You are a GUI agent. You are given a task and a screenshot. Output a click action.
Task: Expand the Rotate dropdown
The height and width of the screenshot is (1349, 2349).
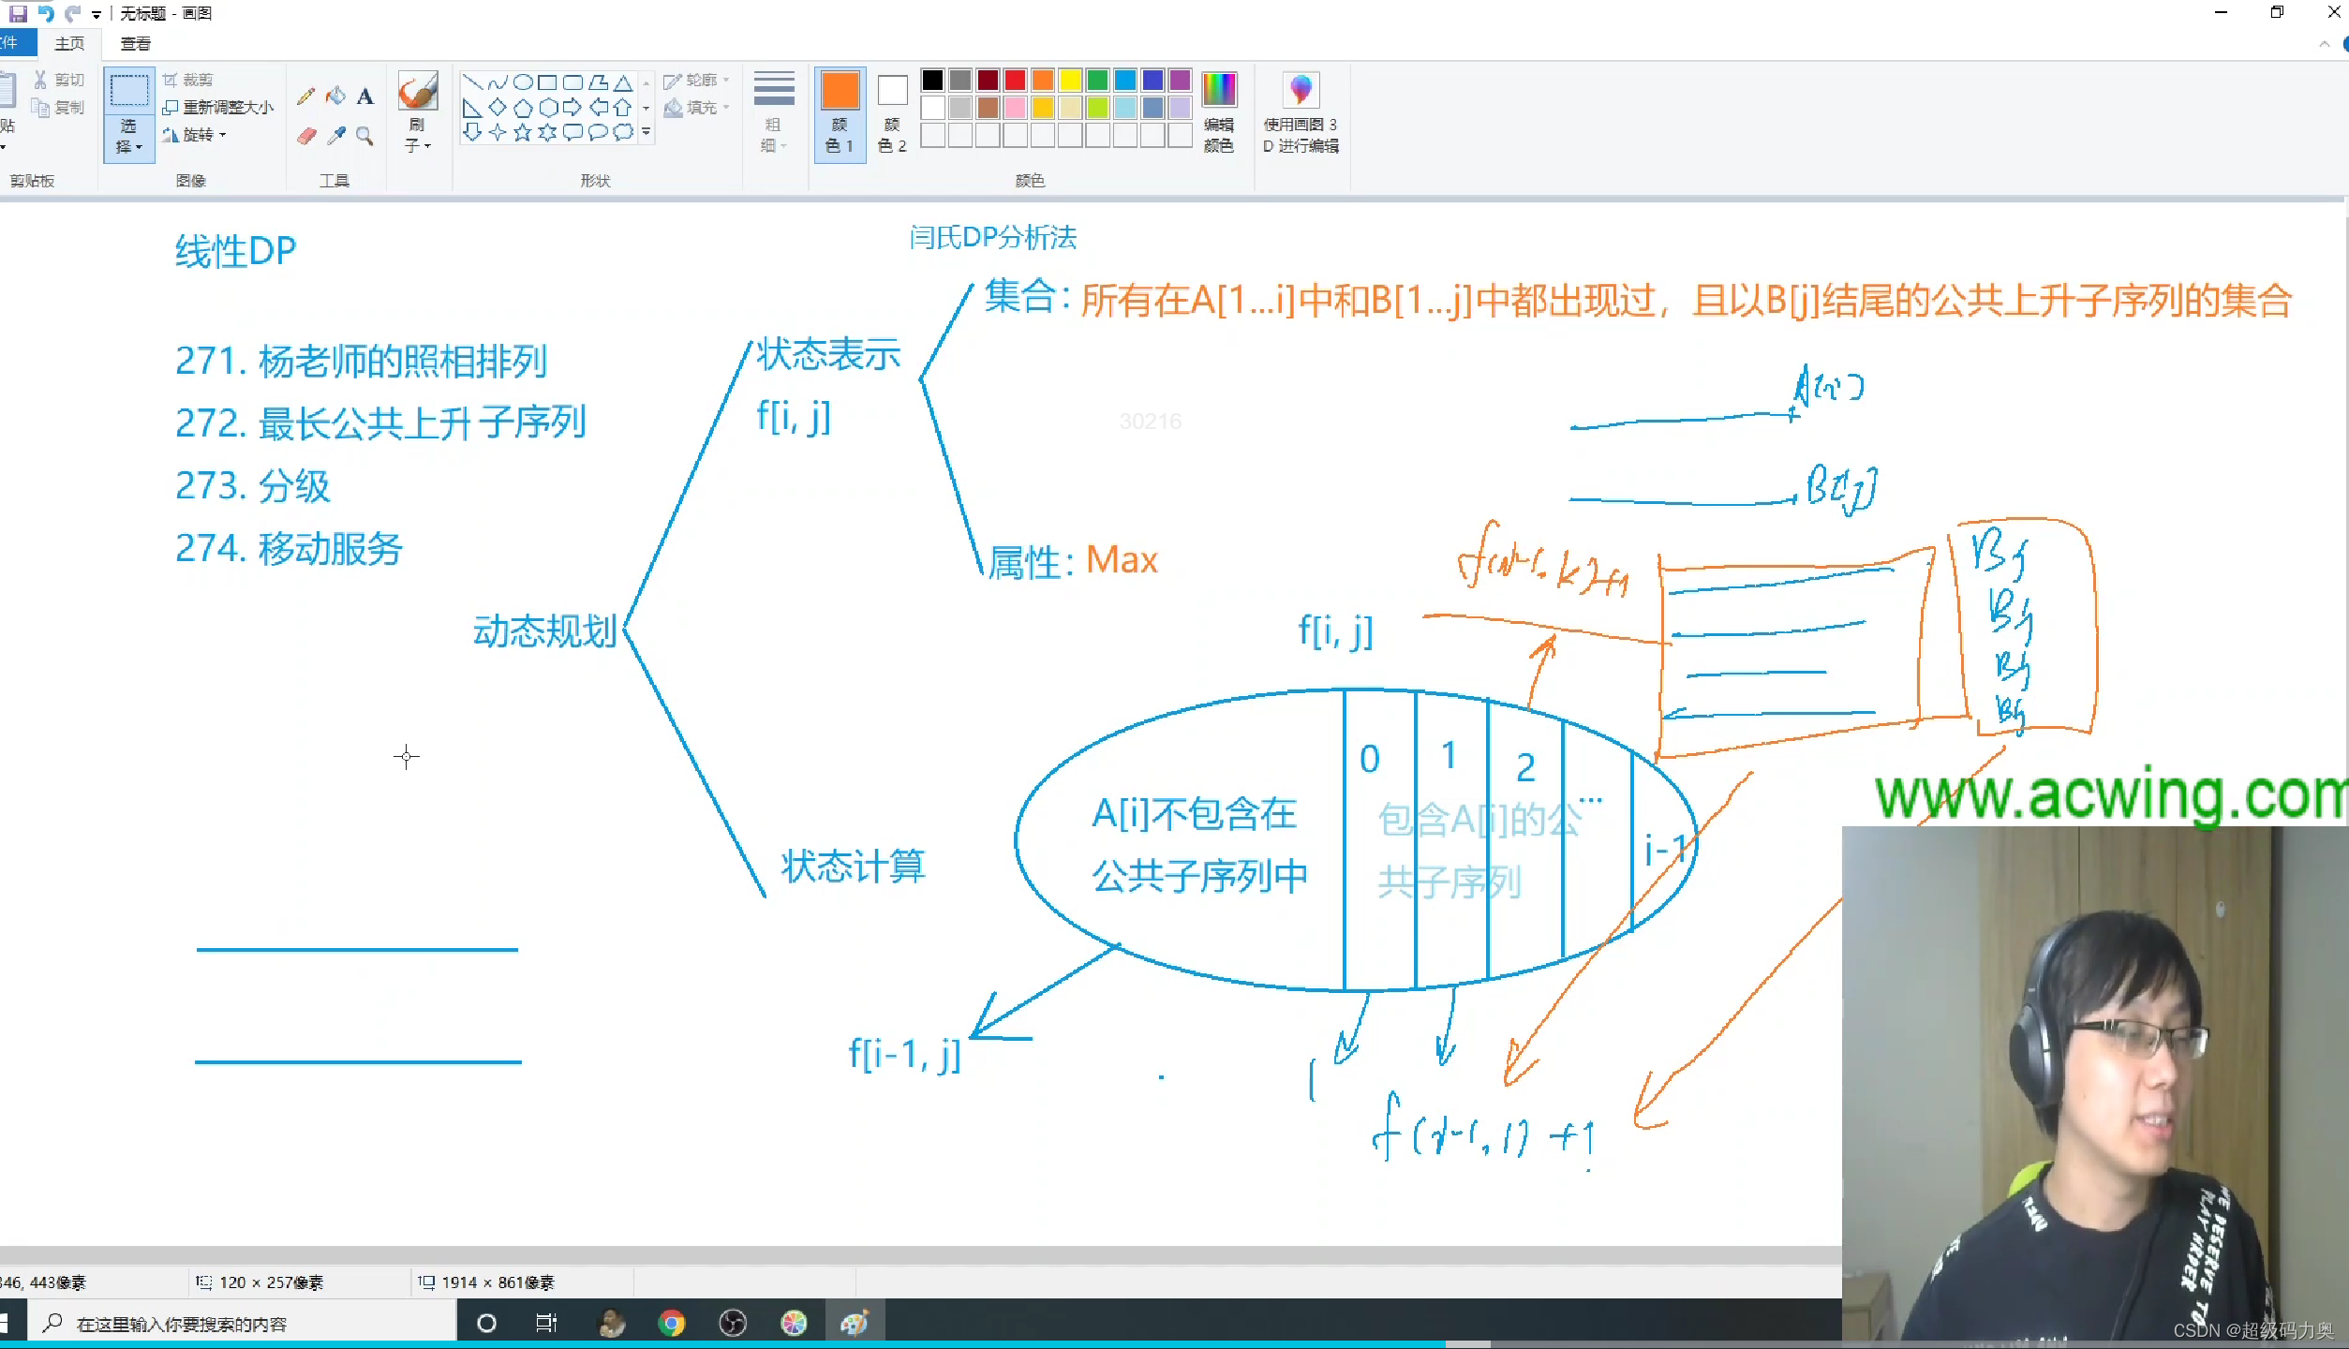[194, 135]
